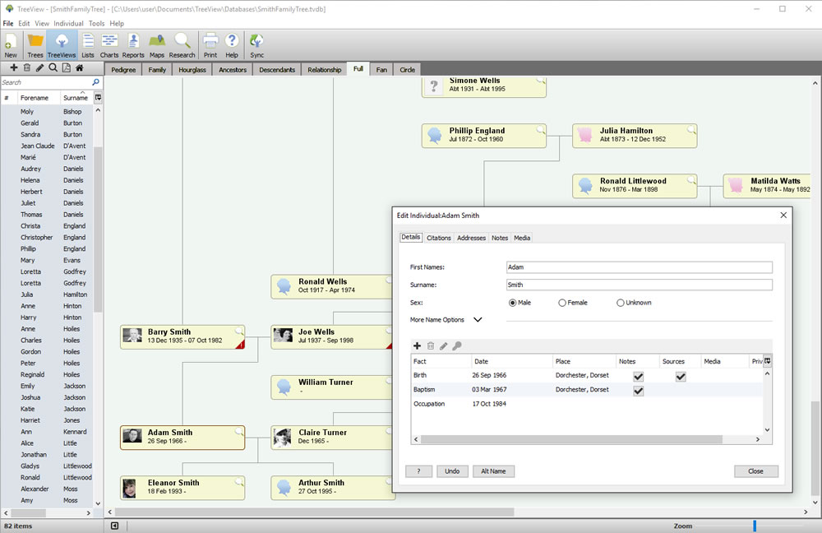Edit fact with pencil icon in dialog
The image size is (822, 533).
point(444,345)
